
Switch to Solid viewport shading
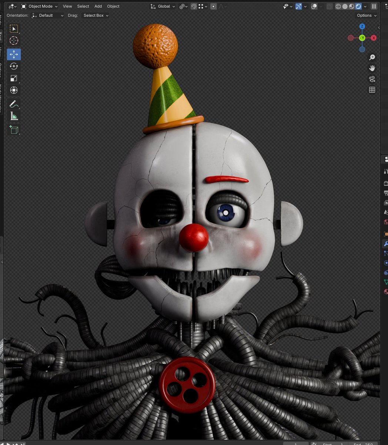point(345,6)
